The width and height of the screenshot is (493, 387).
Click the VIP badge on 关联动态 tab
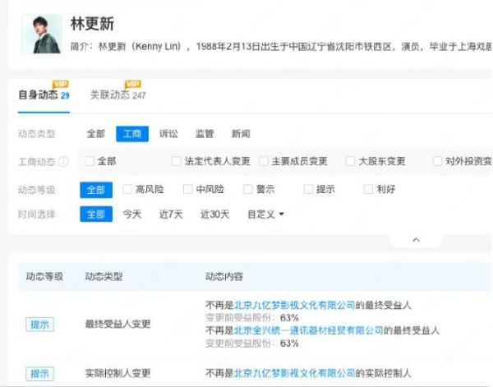(133, 85)
